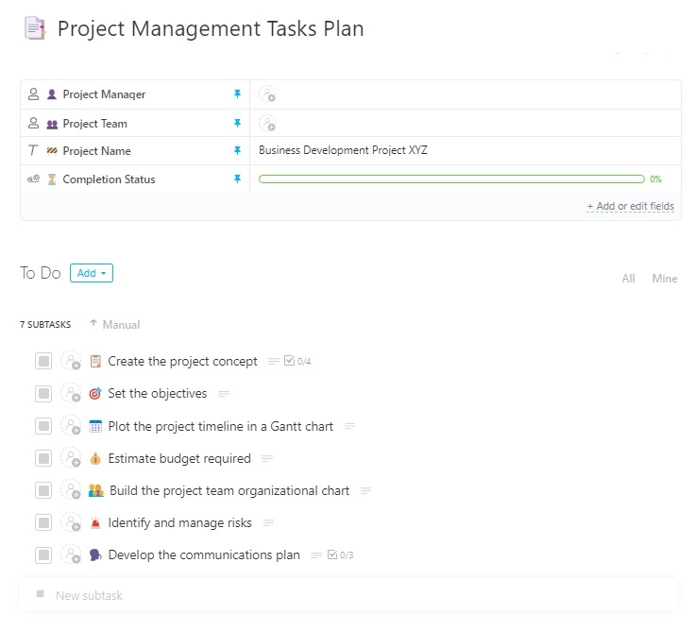Screen dimensions: 695x631
Task: Filter to Mine to-do items
Action: pos(665,279)
